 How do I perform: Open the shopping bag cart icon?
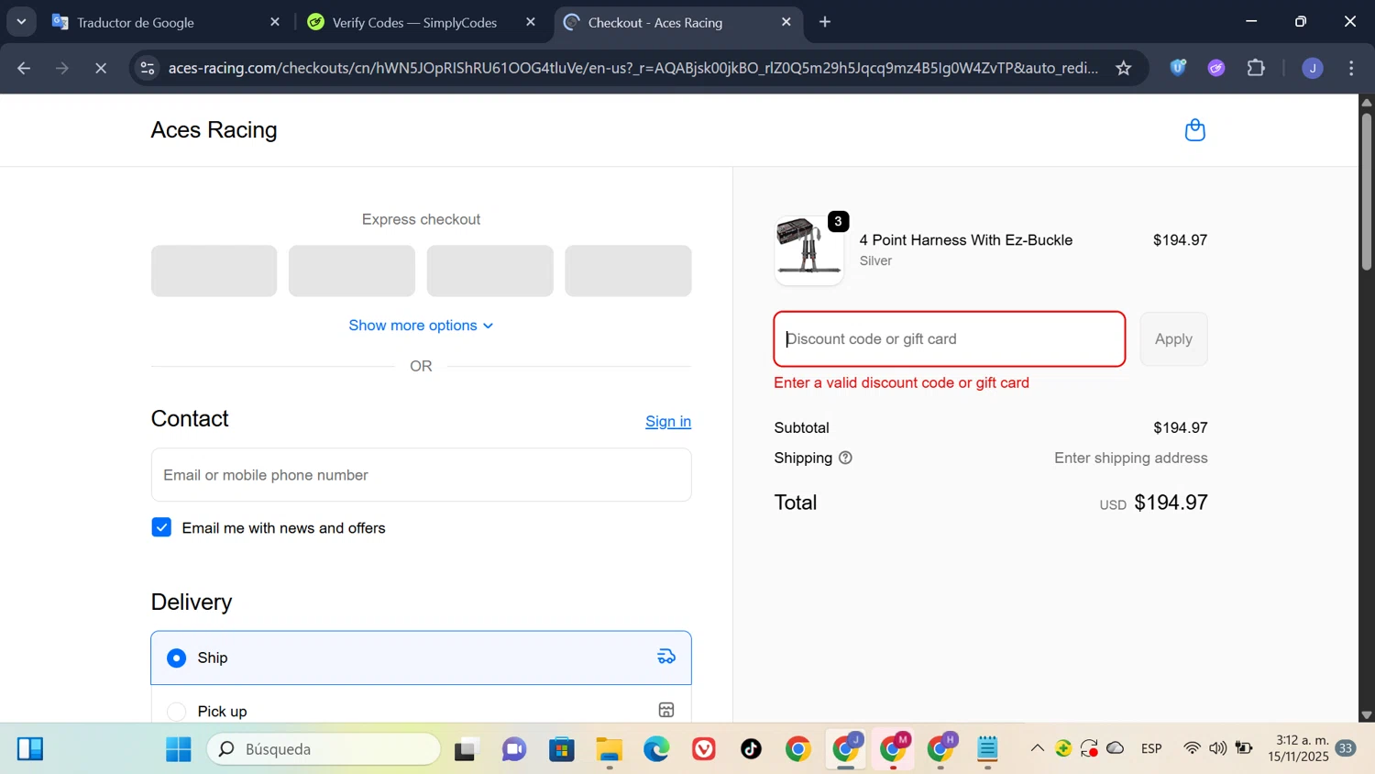point(1194,130)
